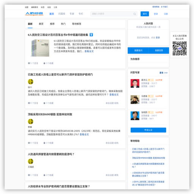The image size is (194, 194).
Task: Click the 我要提问 button
Action: point(138,50)
